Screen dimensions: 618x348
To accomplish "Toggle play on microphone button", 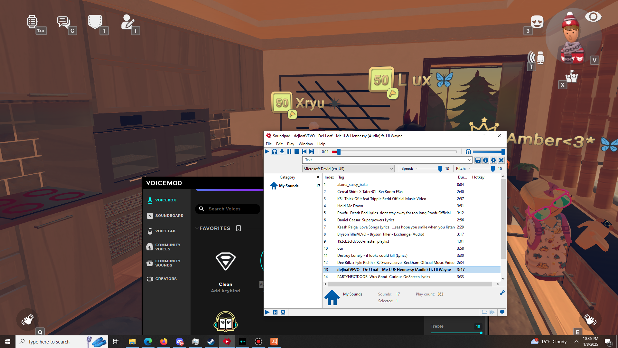I will pyautogui.click(x=282, y=151).
